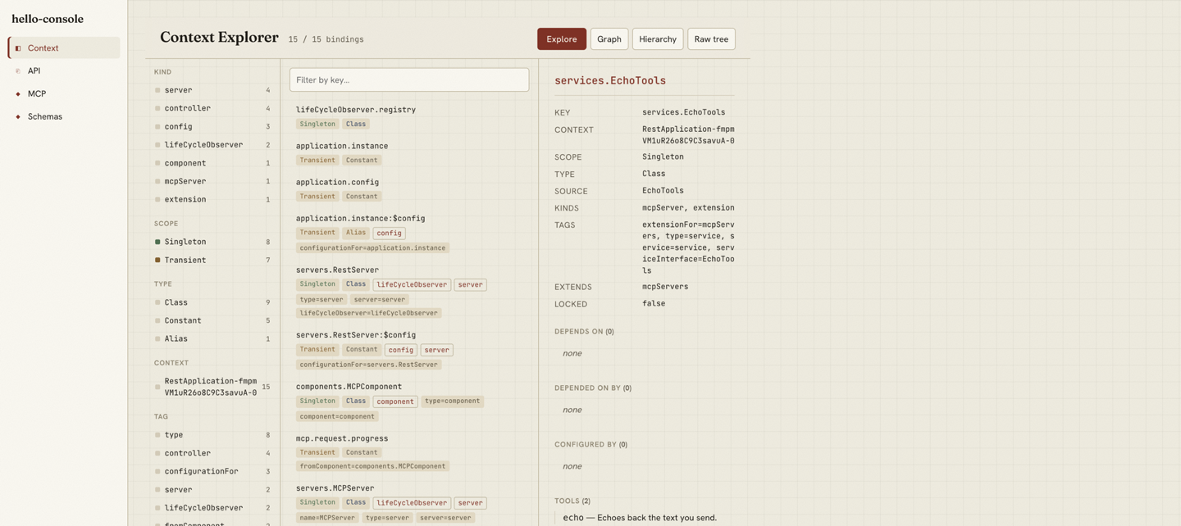Toggle the Transient scope filter

tap(212, 260)
